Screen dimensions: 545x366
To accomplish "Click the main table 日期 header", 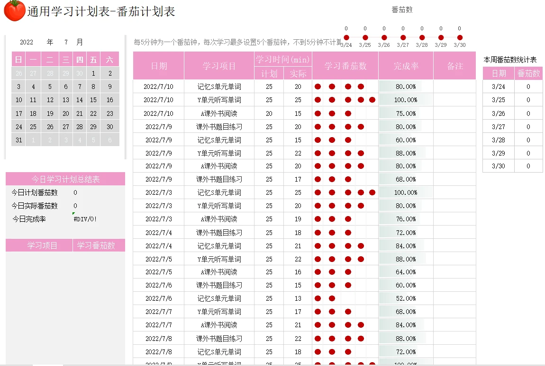I will 159,66.
